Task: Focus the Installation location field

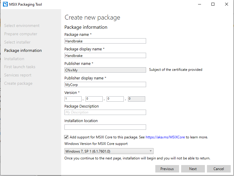Action: coord(105,127)
